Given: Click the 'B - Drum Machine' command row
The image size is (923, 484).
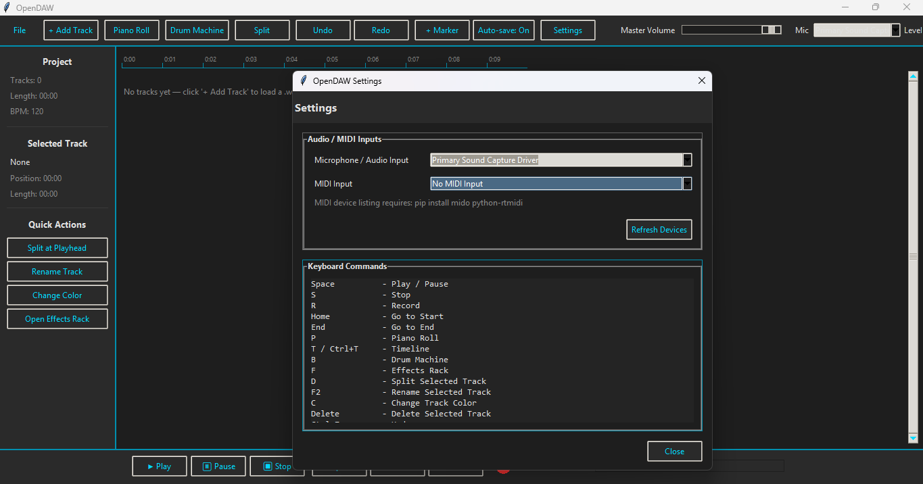Looking at the screenshot, I should 379,360.
